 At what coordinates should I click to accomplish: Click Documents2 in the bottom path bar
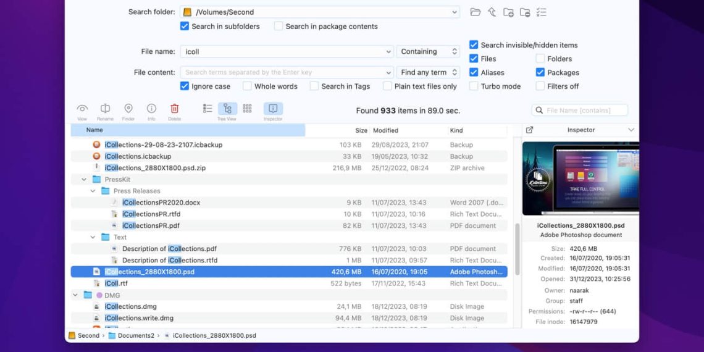click(x=134, y=336)
